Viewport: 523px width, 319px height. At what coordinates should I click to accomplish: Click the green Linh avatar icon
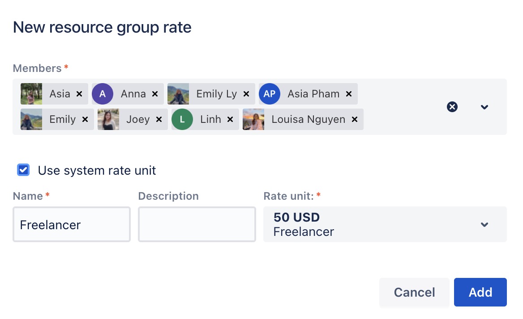pyautogui.click(x=182, y=119)
